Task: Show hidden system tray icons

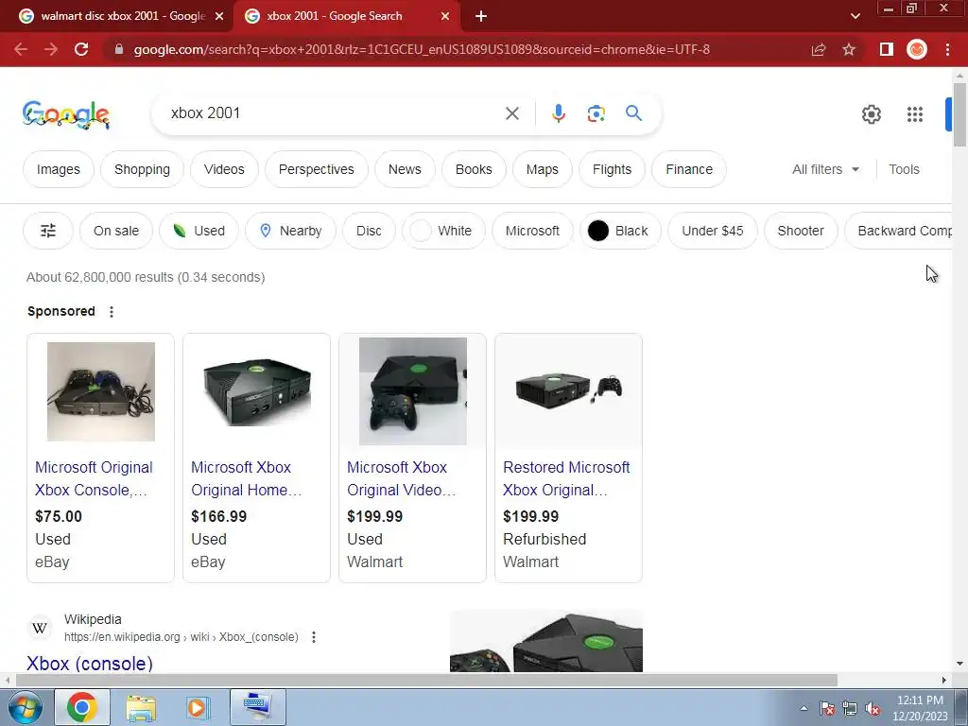Action: click(804, 708)
